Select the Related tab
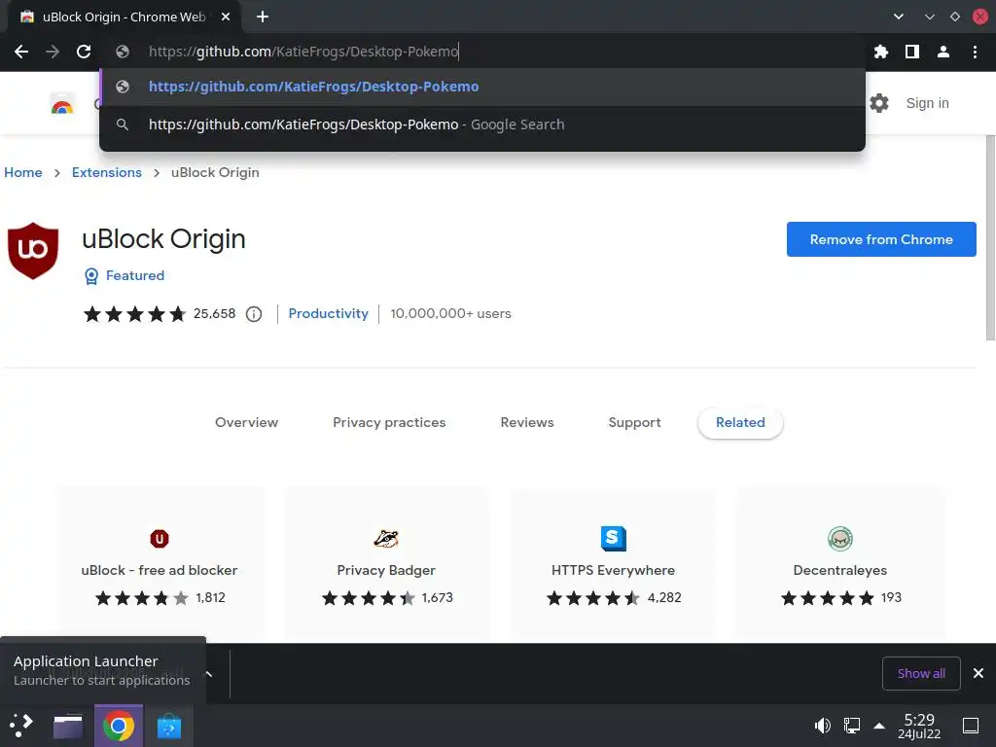The width and height of the screenshot is (996, 747). (740, 422)
